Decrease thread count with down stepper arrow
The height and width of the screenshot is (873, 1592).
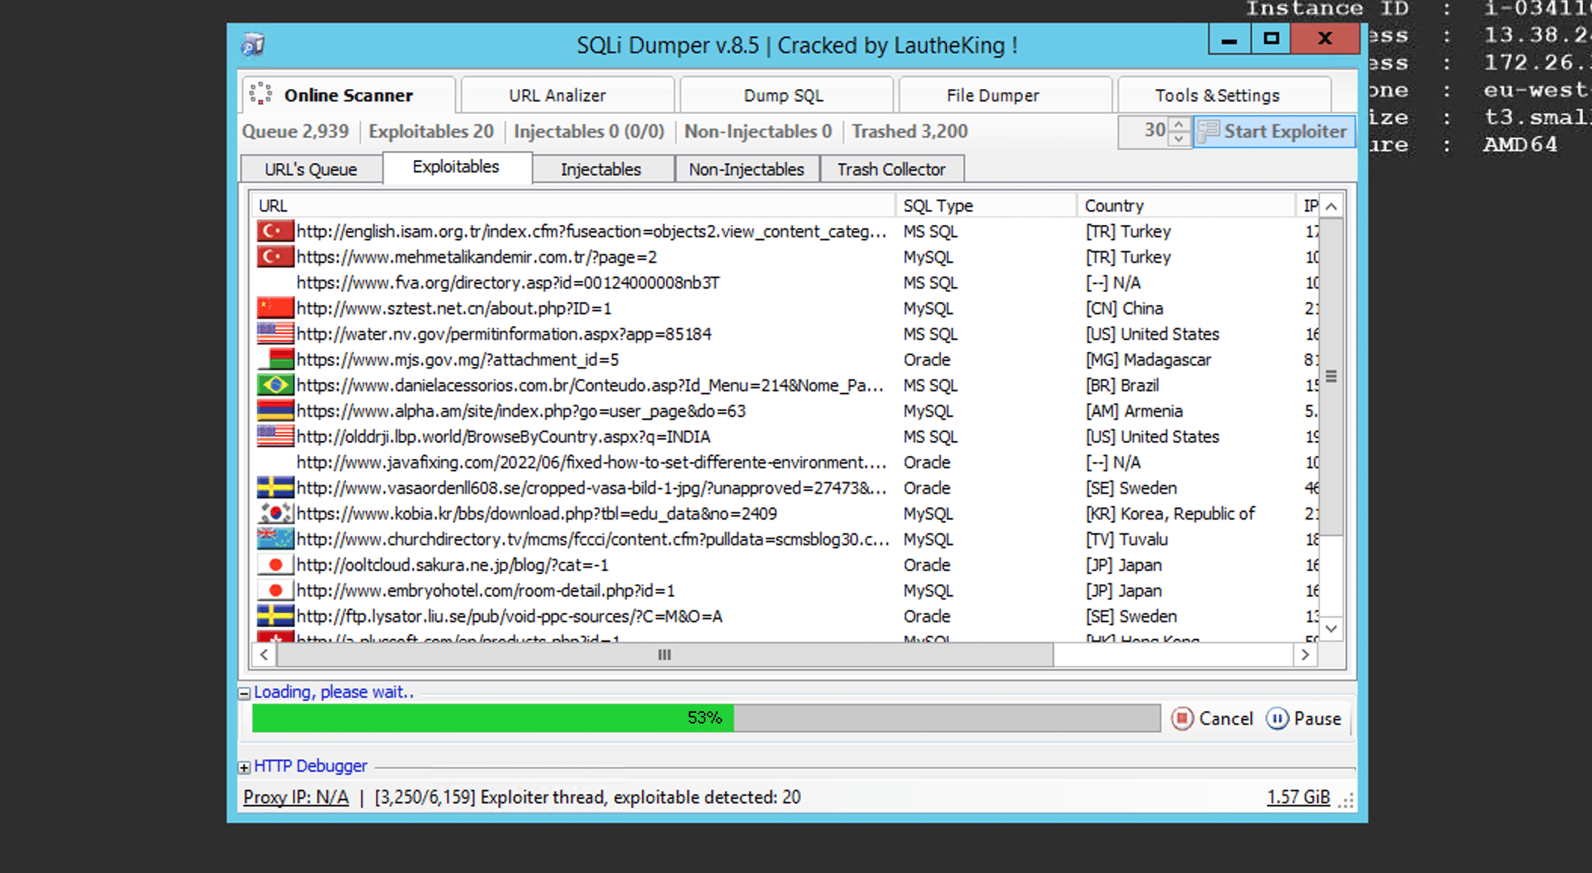[x=1179, y=139]
